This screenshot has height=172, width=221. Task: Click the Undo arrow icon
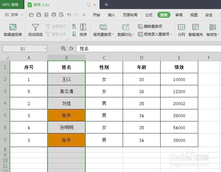coord(69,15)
